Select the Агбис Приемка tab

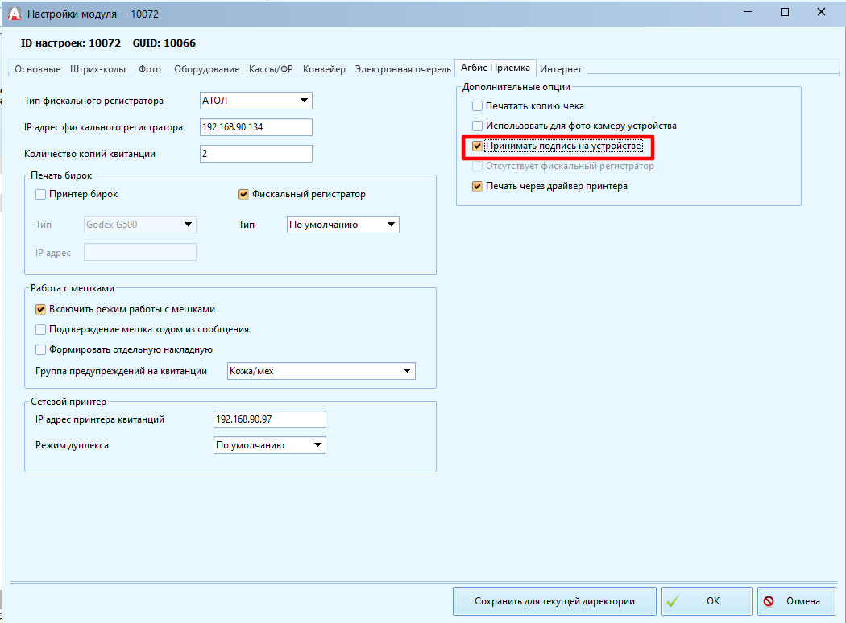coord(496,68)
